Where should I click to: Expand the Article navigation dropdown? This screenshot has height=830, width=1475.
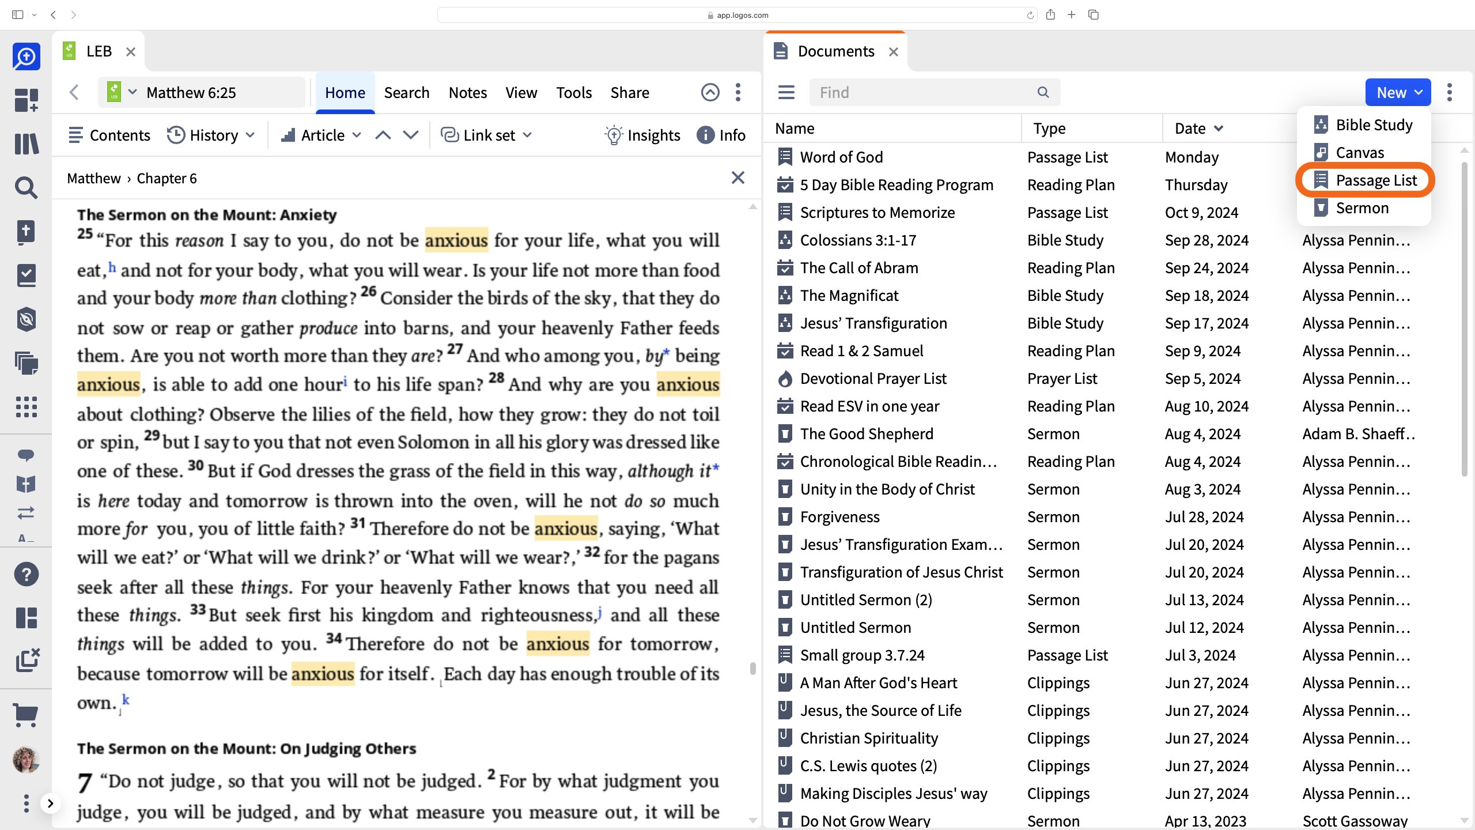click(321, 135)
